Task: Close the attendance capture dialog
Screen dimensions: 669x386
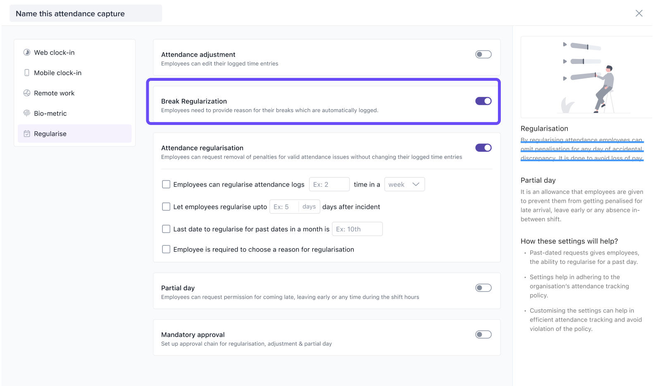Action: pos(639,13)
